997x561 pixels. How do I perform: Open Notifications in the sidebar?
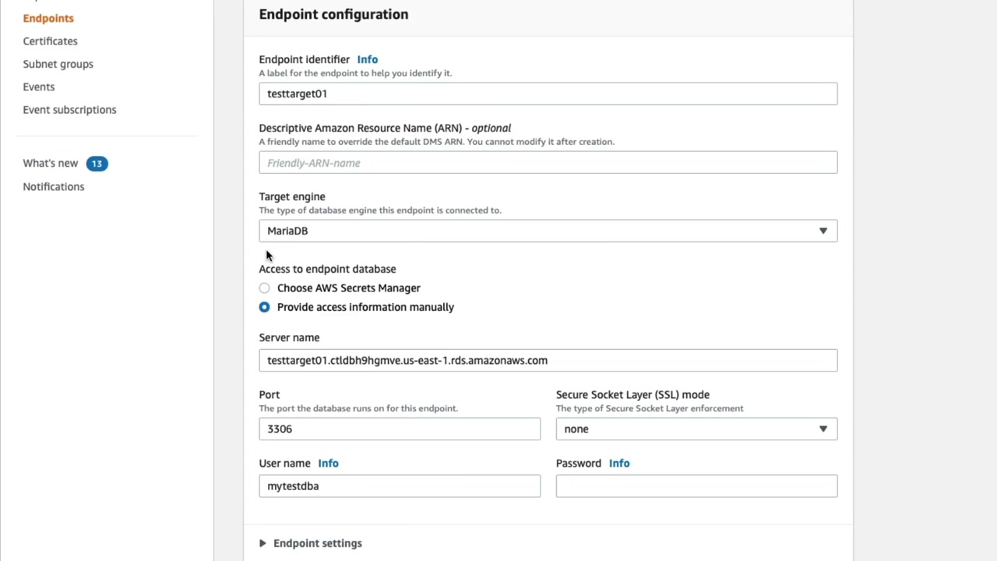54,186
